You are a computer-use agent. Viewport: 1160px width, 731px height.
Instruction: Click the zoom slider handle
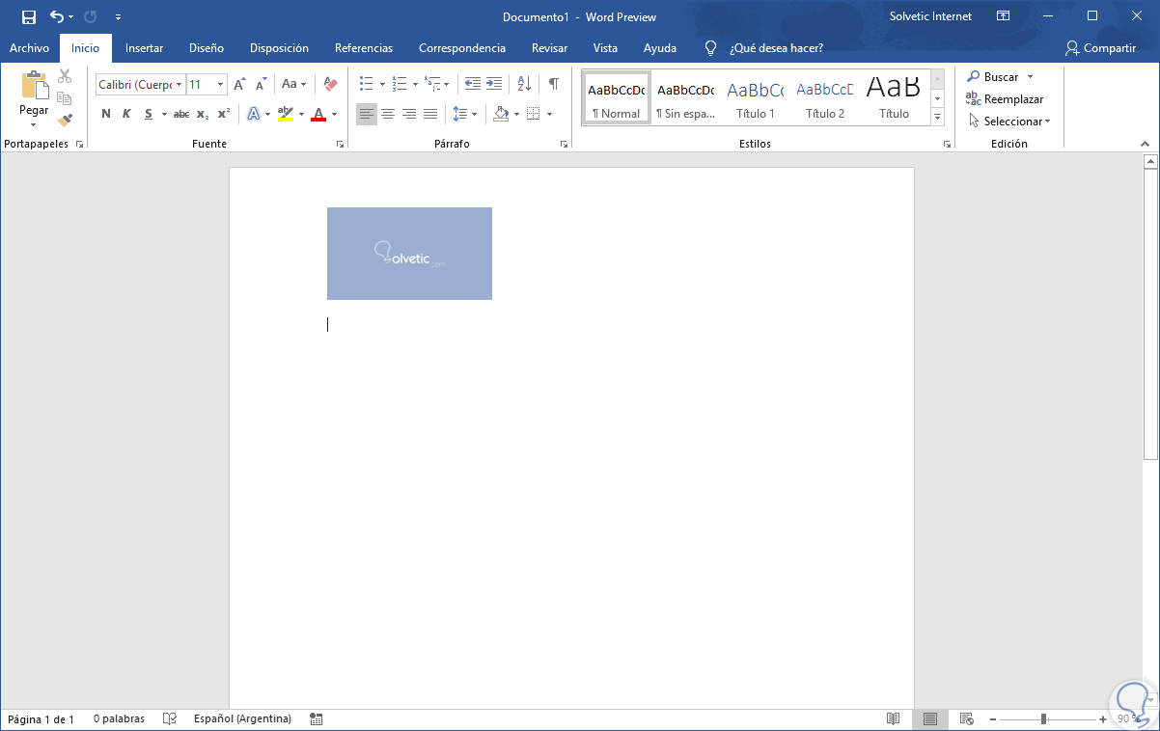click(x=1043, y=719)
